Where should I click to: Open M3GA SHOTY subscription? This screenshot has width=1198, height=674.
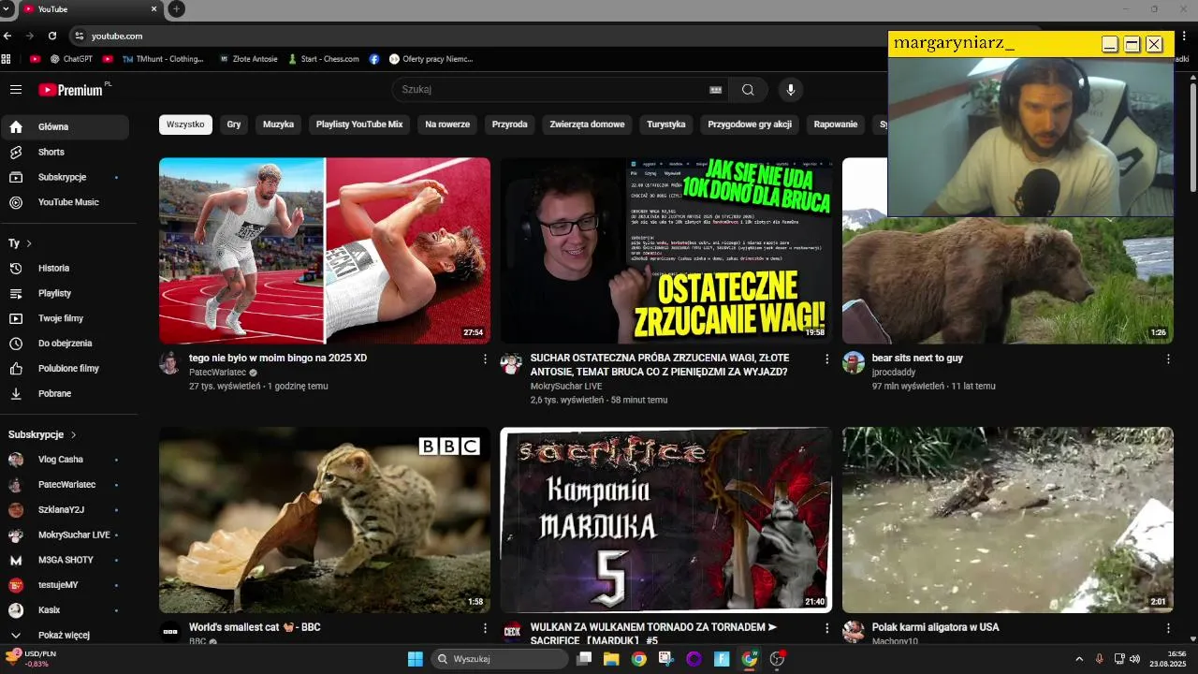click(65, 560)
